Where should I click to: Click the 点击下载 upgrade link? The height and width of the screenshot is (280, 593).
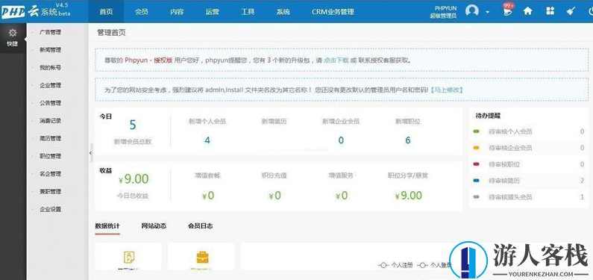pyautogui.click(x=336, y=60)
